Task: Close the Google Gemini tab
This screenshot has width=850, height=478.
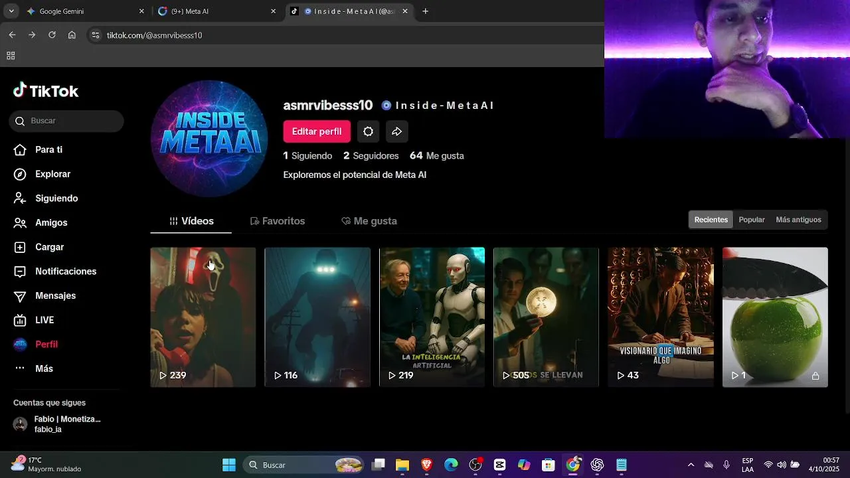Action: point(141,11)
